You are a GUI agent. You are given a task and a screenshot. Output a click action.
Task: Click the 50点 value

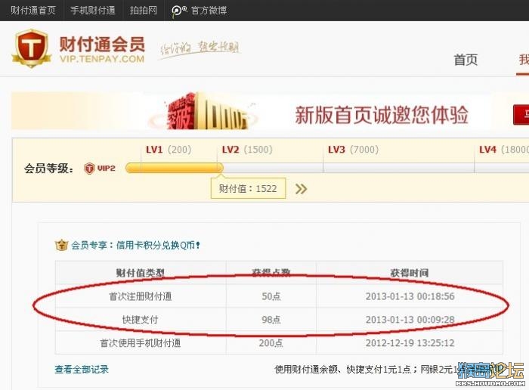coord(271,296)
